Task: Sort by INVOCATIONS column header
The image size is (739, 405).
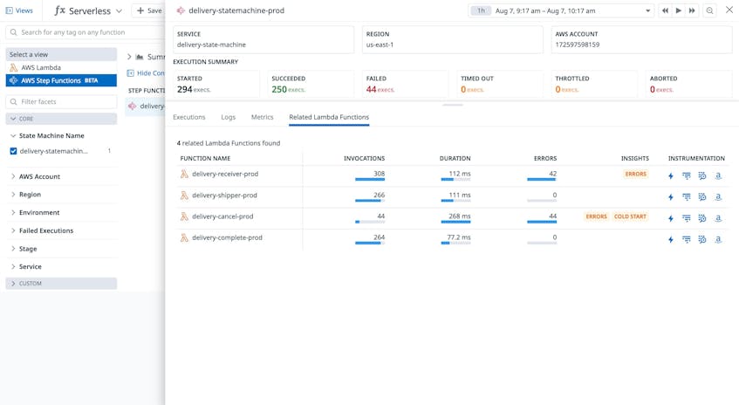Action: (x=364, y=158)
